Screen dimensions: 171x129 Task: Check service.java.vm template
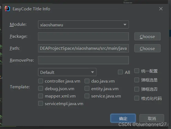pos(87,96)
